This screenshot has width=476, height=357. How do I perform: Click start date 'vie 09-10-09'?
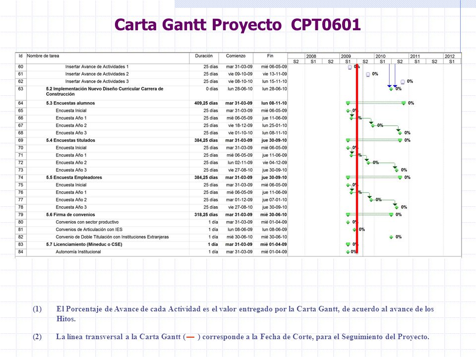240,74
